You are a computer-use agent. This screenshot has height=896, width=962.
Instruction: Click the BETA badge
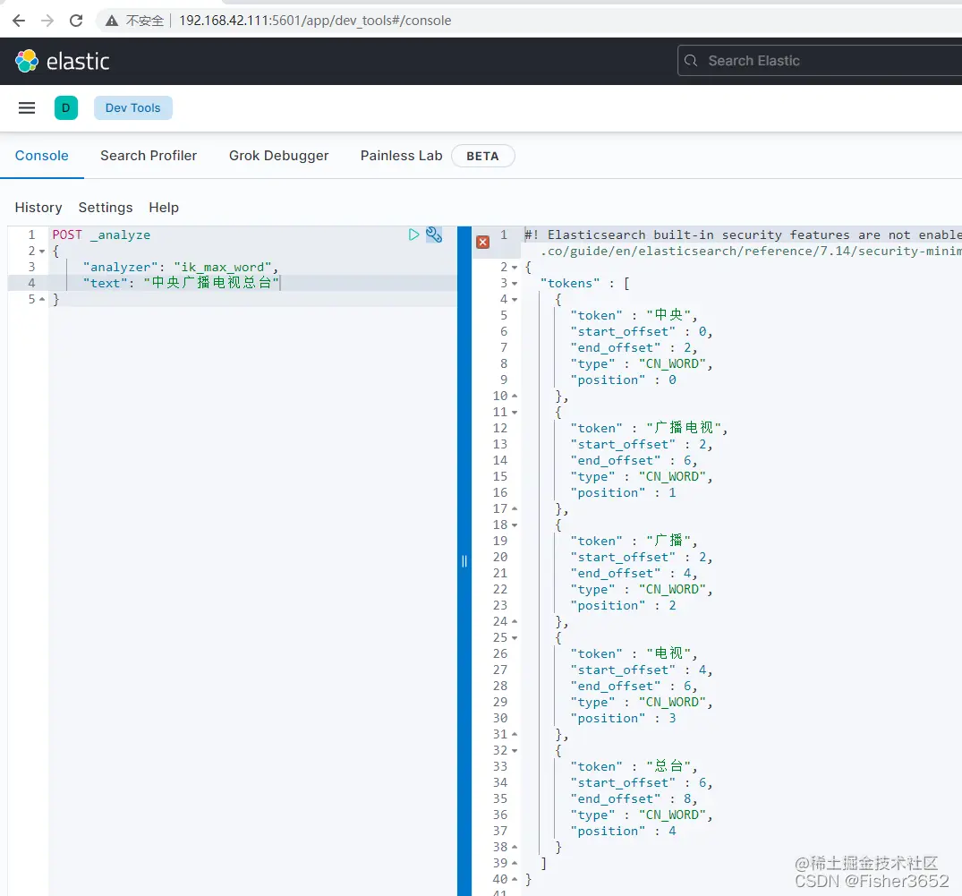click(483, 156)
